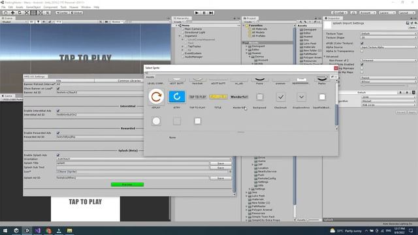Image resolution: width=418 pixels, height=235 pixels.
Task: Select the DropdownArrow sprite
Action: 301,97
